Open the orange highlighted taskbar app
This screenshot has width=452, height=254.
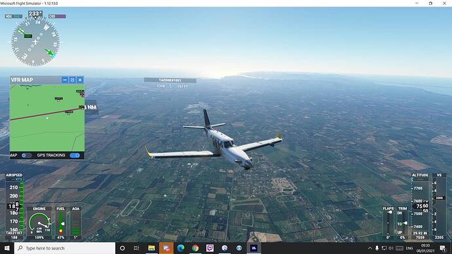[166, 248]
